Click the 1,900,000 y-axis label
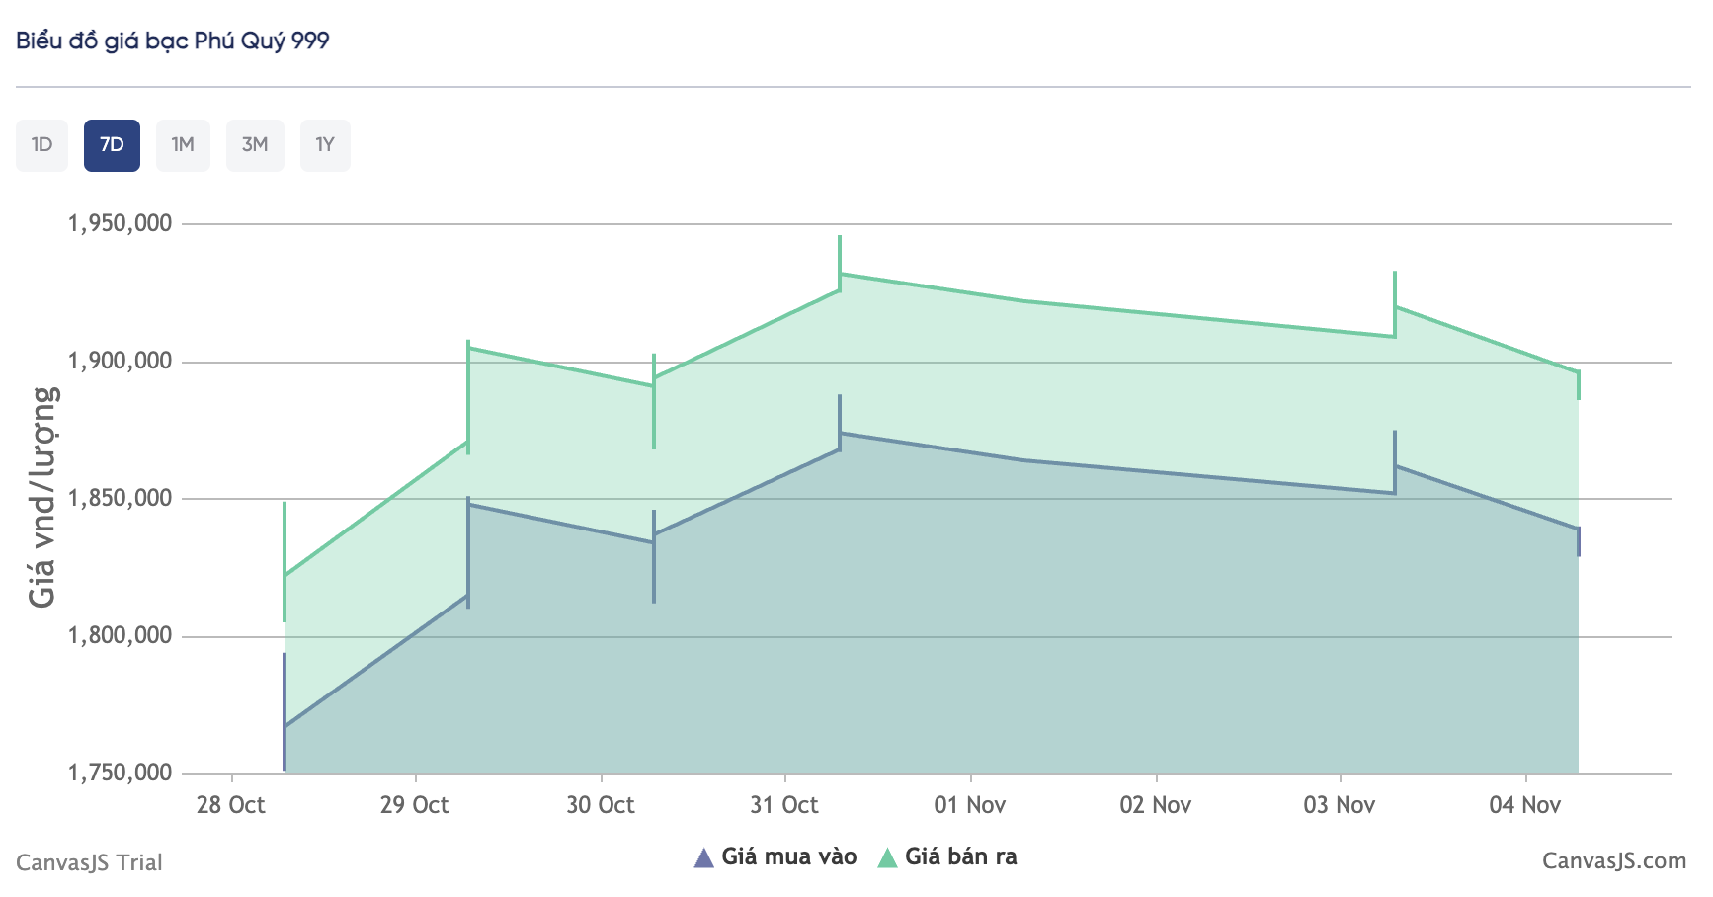This screenshot has height=897, width=1713. [x=120, y=362]
